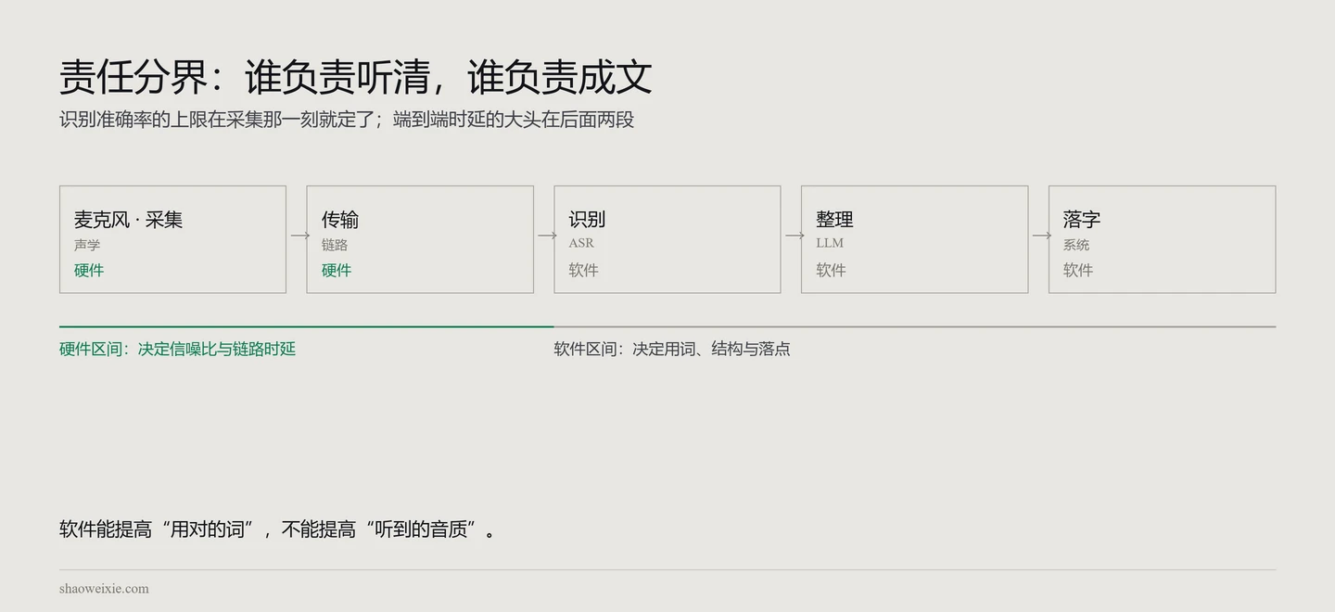This screenshot has width=1335, height=612.
Task: Click 软件 label under 系统
Action: point(1078,270)
